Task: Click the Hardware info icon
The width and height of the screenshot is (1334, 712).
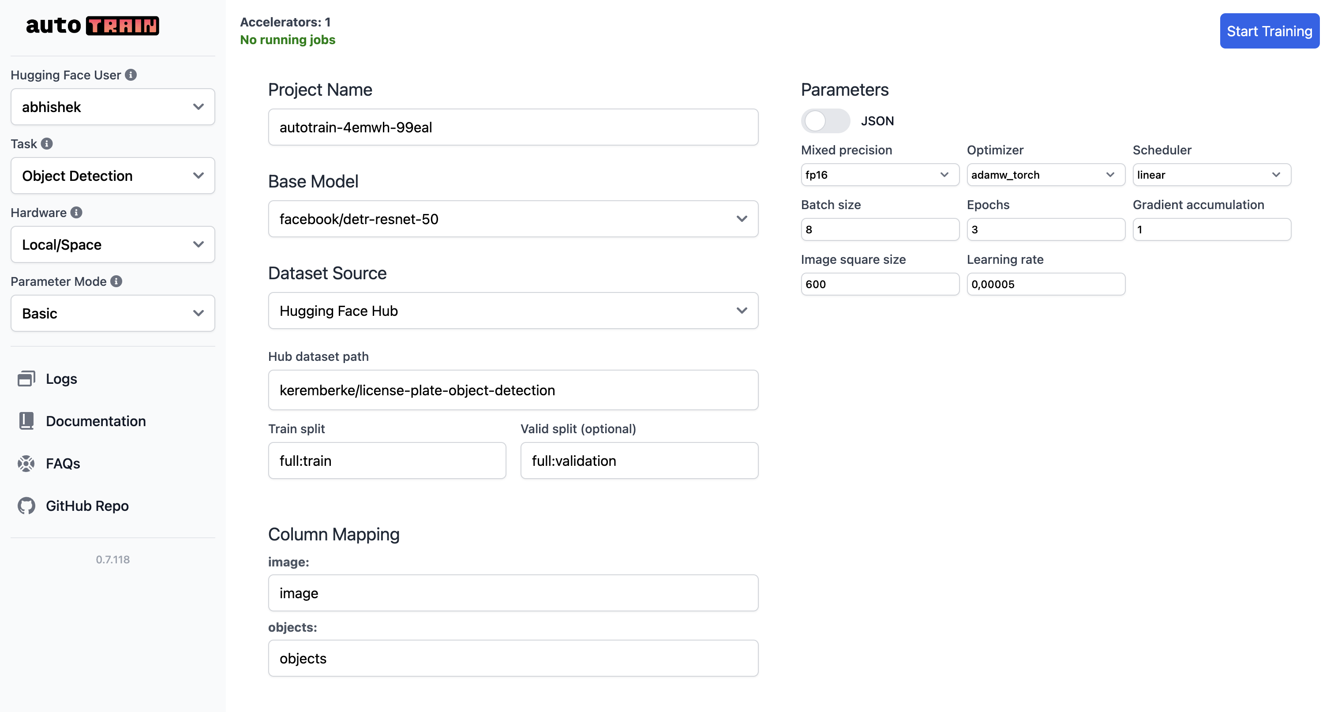Action: tap(77, 212)
